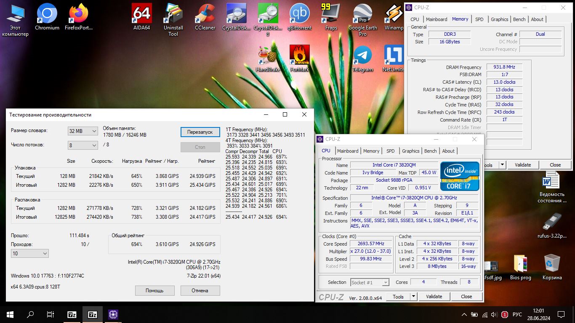Open the Uninstall Tool shortcut
Viewport: 575px width, 323px height.
(173, 20)
